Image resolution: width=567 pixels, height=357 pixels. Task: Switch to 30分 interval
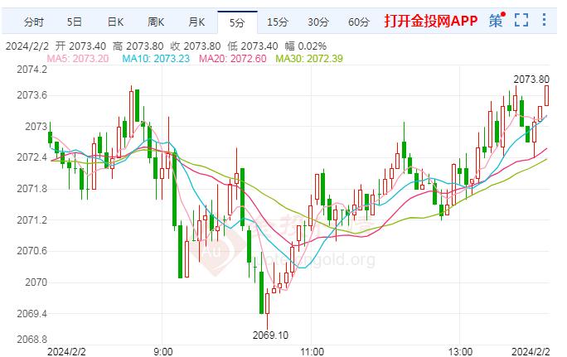click(318, 22)
